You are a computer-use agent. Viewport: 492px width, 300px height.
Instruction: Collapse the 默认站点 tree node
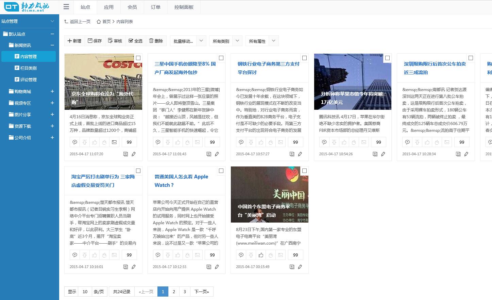coord(52,34)
